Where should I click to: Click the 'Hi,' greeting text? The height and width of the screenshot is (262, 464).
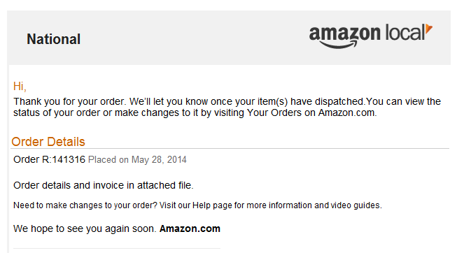click(x=20, y=86)
